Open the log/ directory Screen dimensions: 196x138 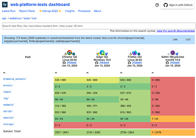click(6, 99)
